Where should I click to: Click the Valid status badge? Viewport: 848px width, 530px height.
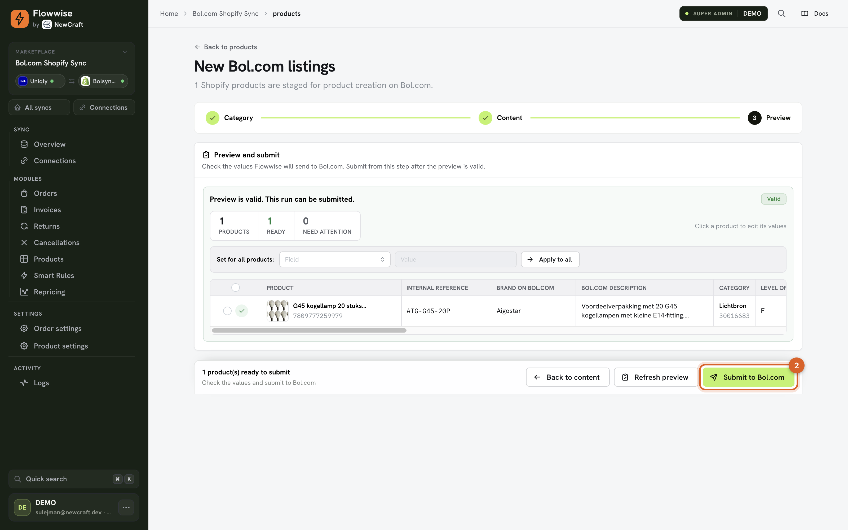click(773, 199)
